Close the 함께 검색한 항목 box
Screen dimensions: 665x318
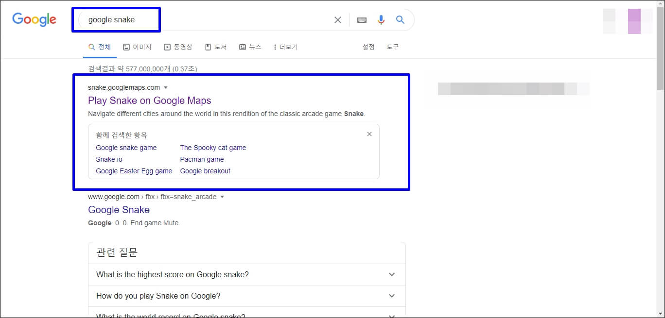pyautogui.click(x=369, y=134)
